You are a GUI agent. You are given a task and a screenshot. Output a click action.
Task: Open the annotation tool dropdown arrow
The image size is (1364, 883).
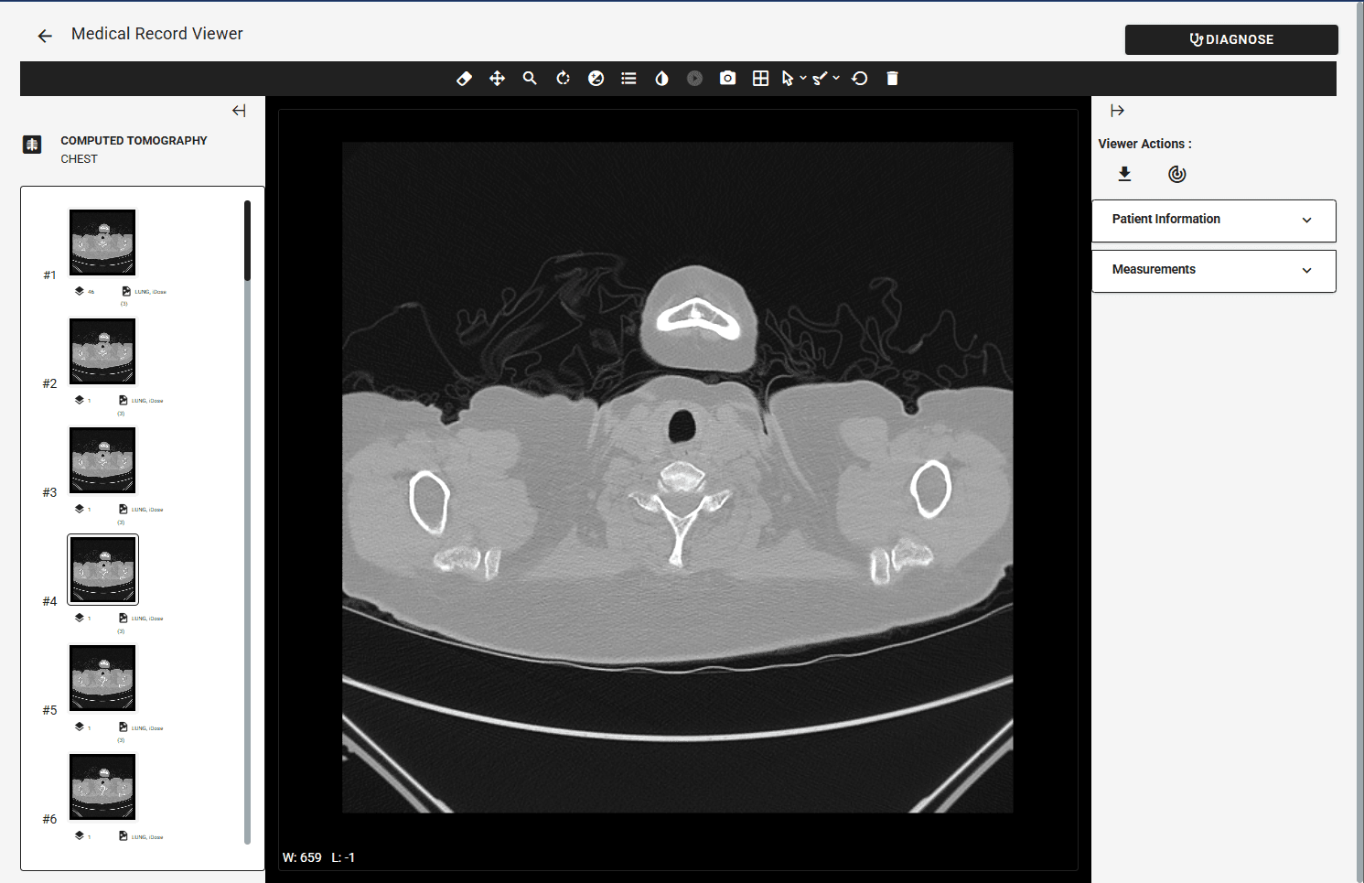tap(836, 79)
